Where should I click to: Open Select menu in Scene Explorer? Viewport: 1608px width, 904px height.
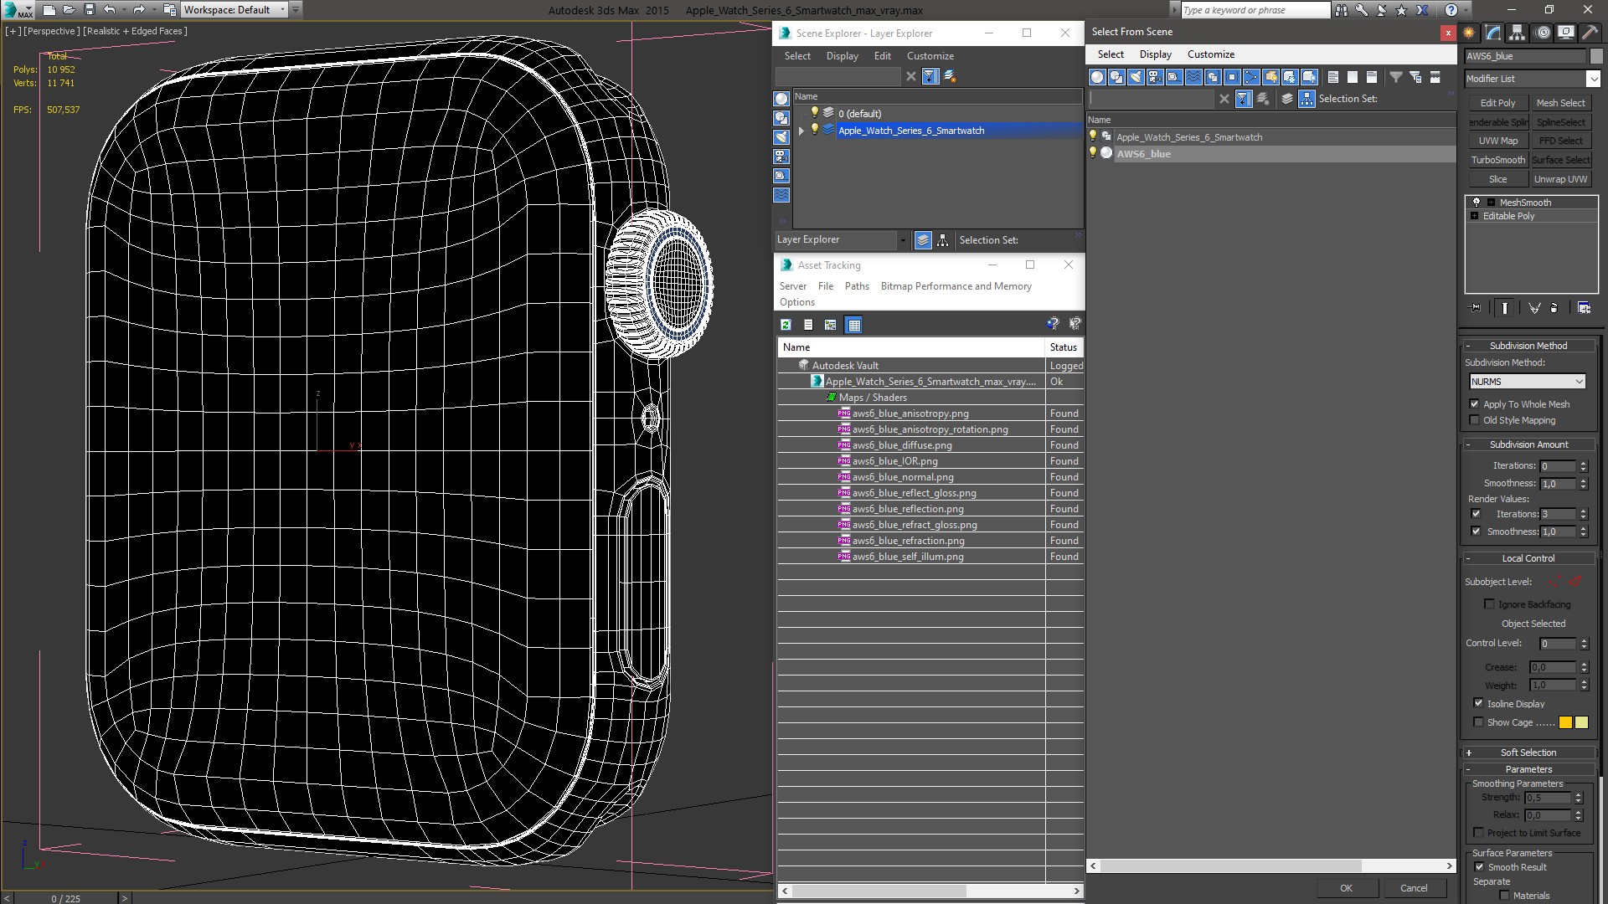pos(797,56)
